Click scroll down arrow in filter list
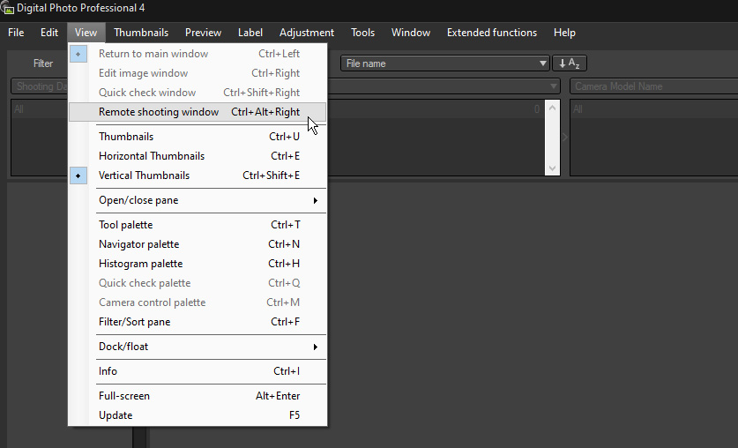The image size is (738, 448). pyautogui.click(x=553, y=168)
